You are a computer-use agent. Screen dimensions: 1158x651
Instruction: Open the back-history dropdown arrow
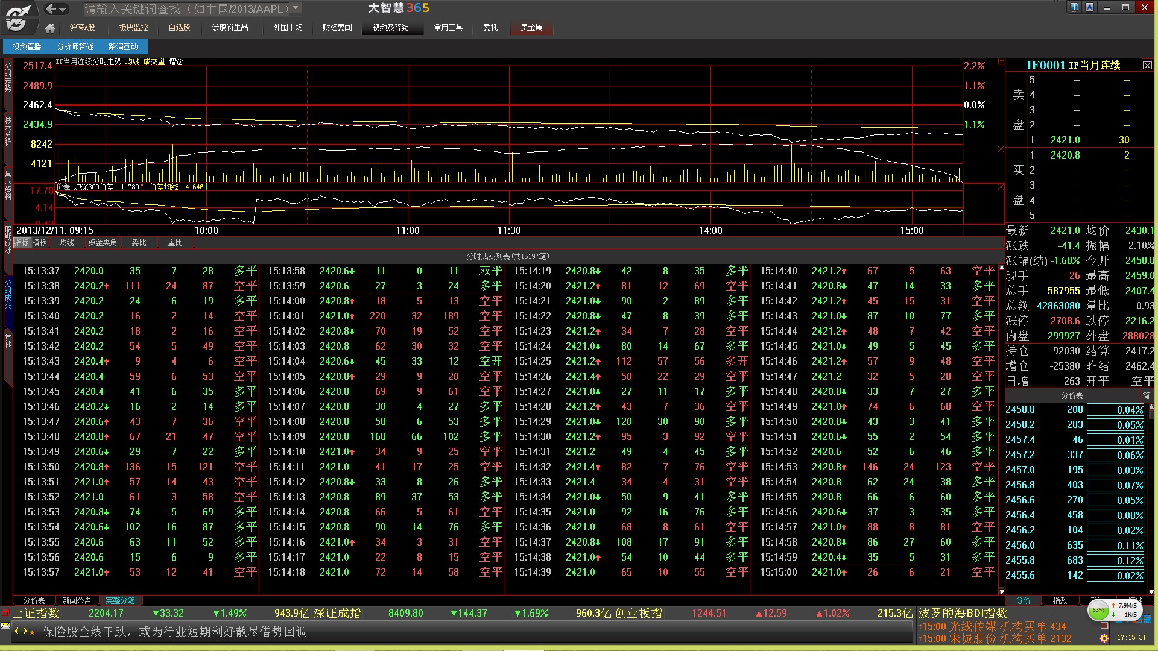(x=63, y=10)
